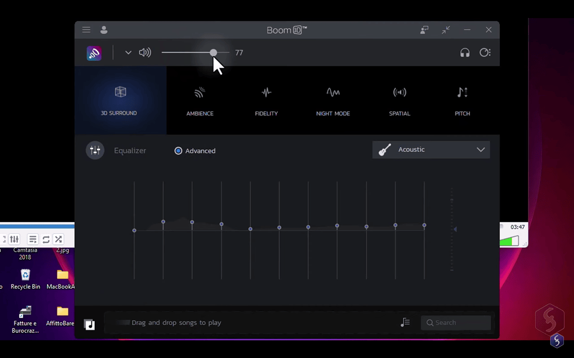Click the Boom 3D power logo icon
Image resolution: width=574 pixels, height=358 pixels.
pos(94,53)
